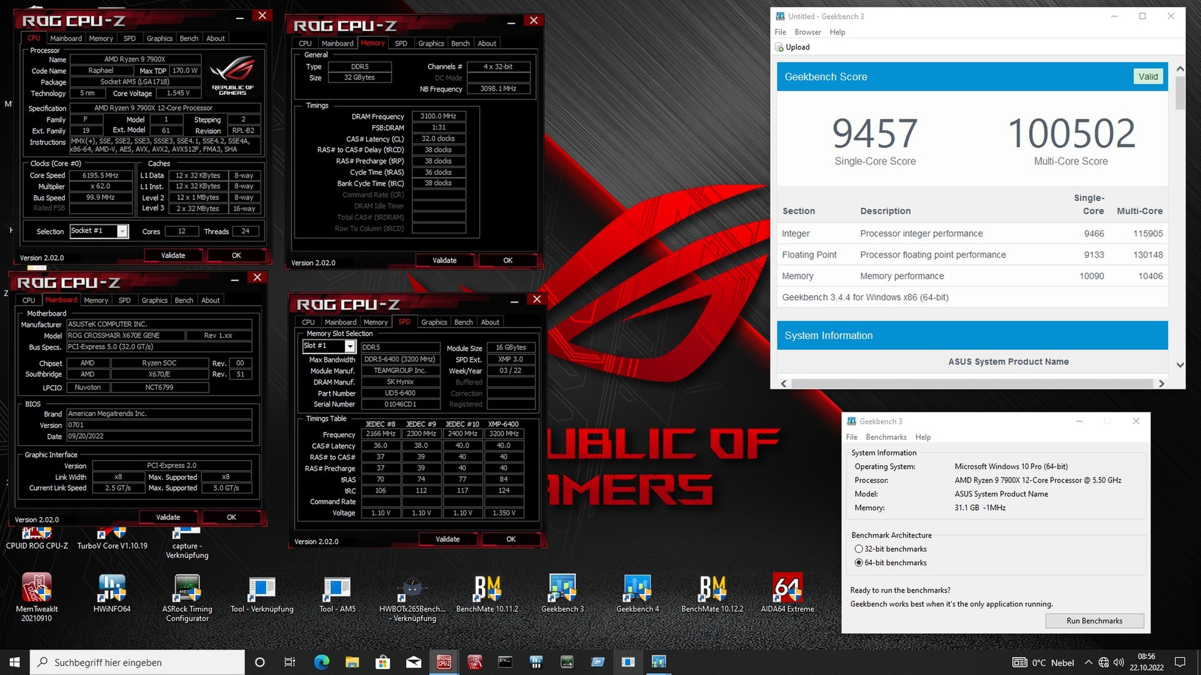The height and width of the screenshot is (675, 1201).
Task: Open Help menu in Untitled Geekbench window
Action: (x=837, y=32)
